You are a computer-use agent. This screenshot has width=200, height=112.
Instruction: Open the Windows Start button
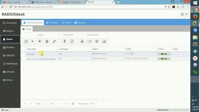(x=195, y=3)
